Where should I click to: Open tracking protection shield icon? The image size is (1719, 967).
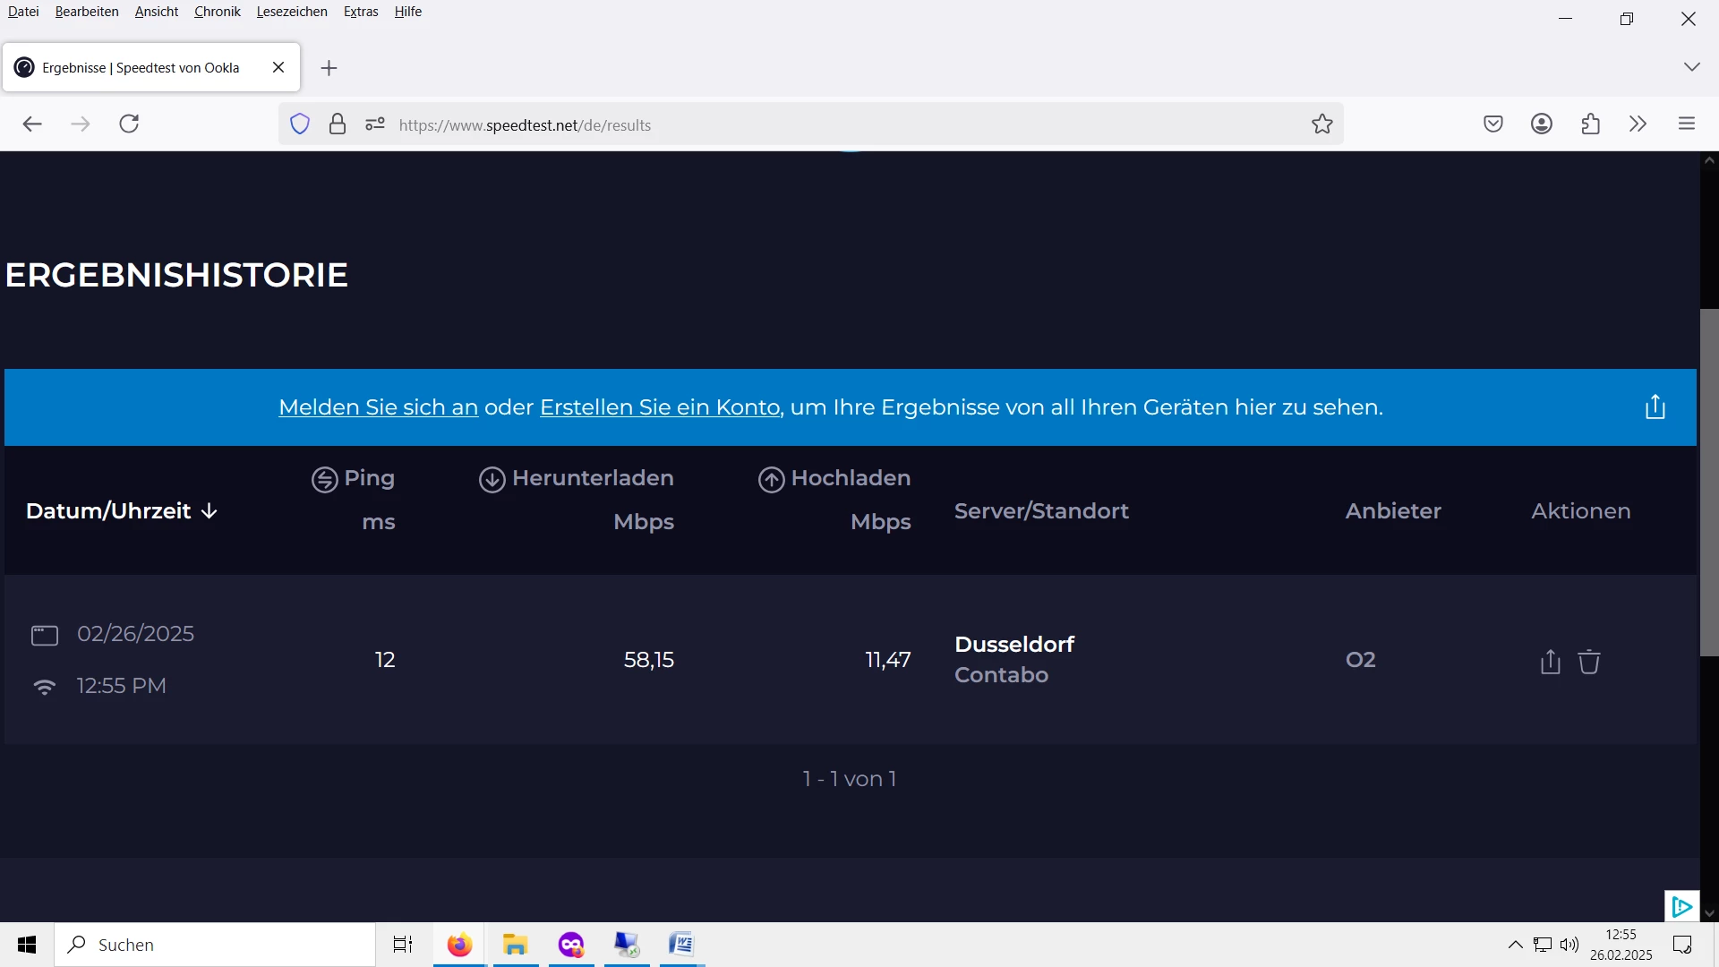point(300,124)
